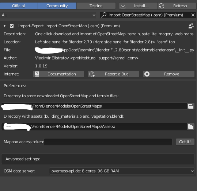The image size is (197, 191).
Task: Collapse the Import OpenStreetMap add-on details
Action: pyautogui.click(x=5, y=26)
